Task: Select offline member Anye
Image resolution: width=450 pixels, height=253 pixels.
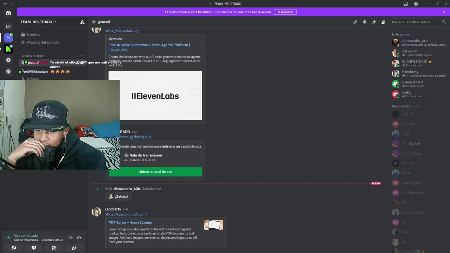Action: click(419, 134)
